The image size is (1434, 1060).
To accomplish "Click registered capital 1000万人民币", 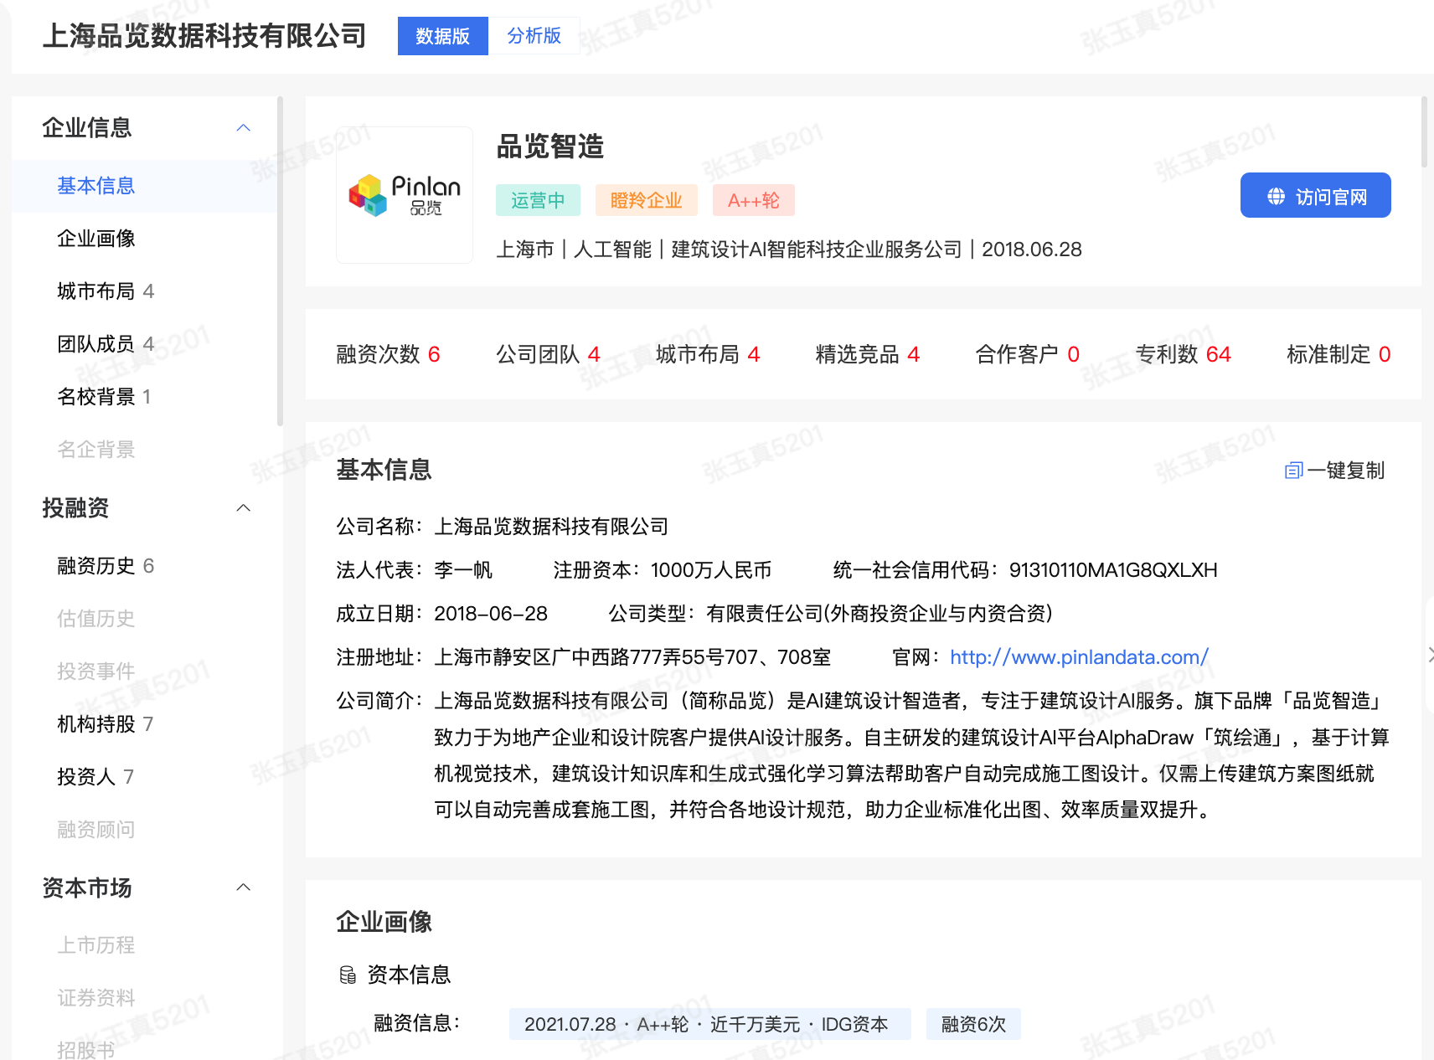I will click(711, 570).
